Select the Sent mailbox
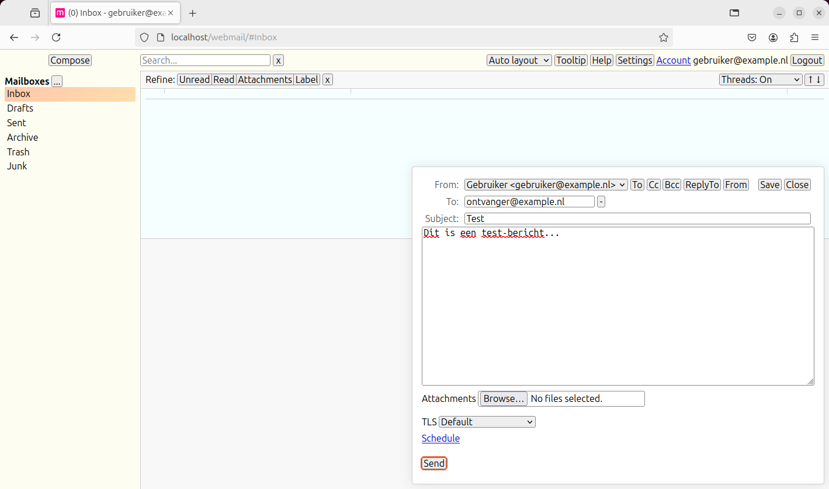 [70, 123]
